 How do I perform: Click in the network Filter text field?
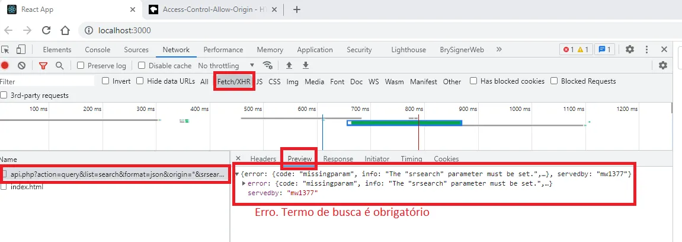tap(47, 81)
